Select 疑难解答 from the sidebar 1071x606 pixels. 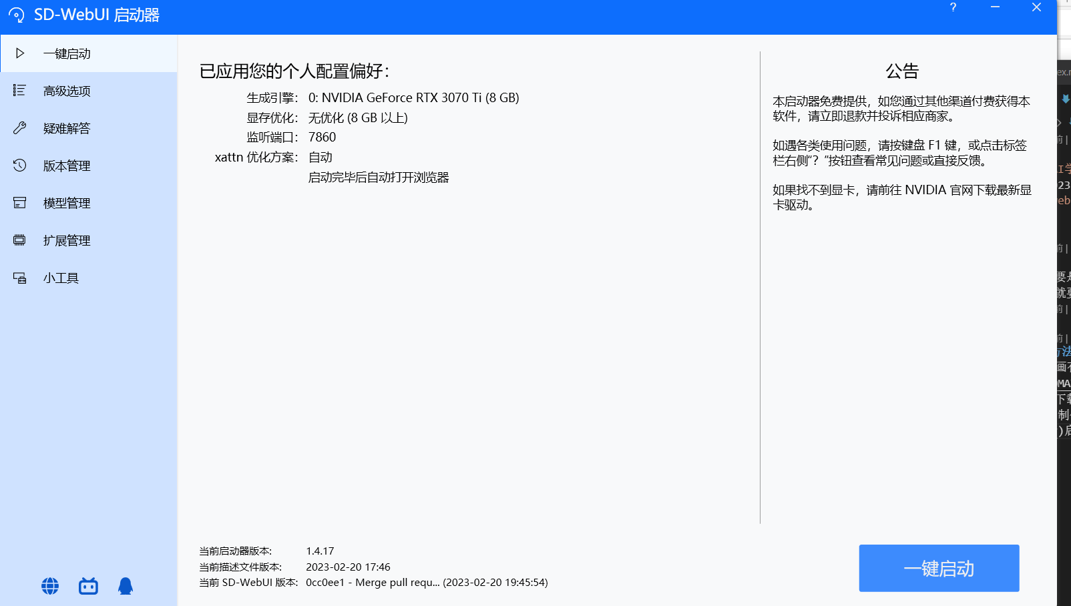[67, 128]
